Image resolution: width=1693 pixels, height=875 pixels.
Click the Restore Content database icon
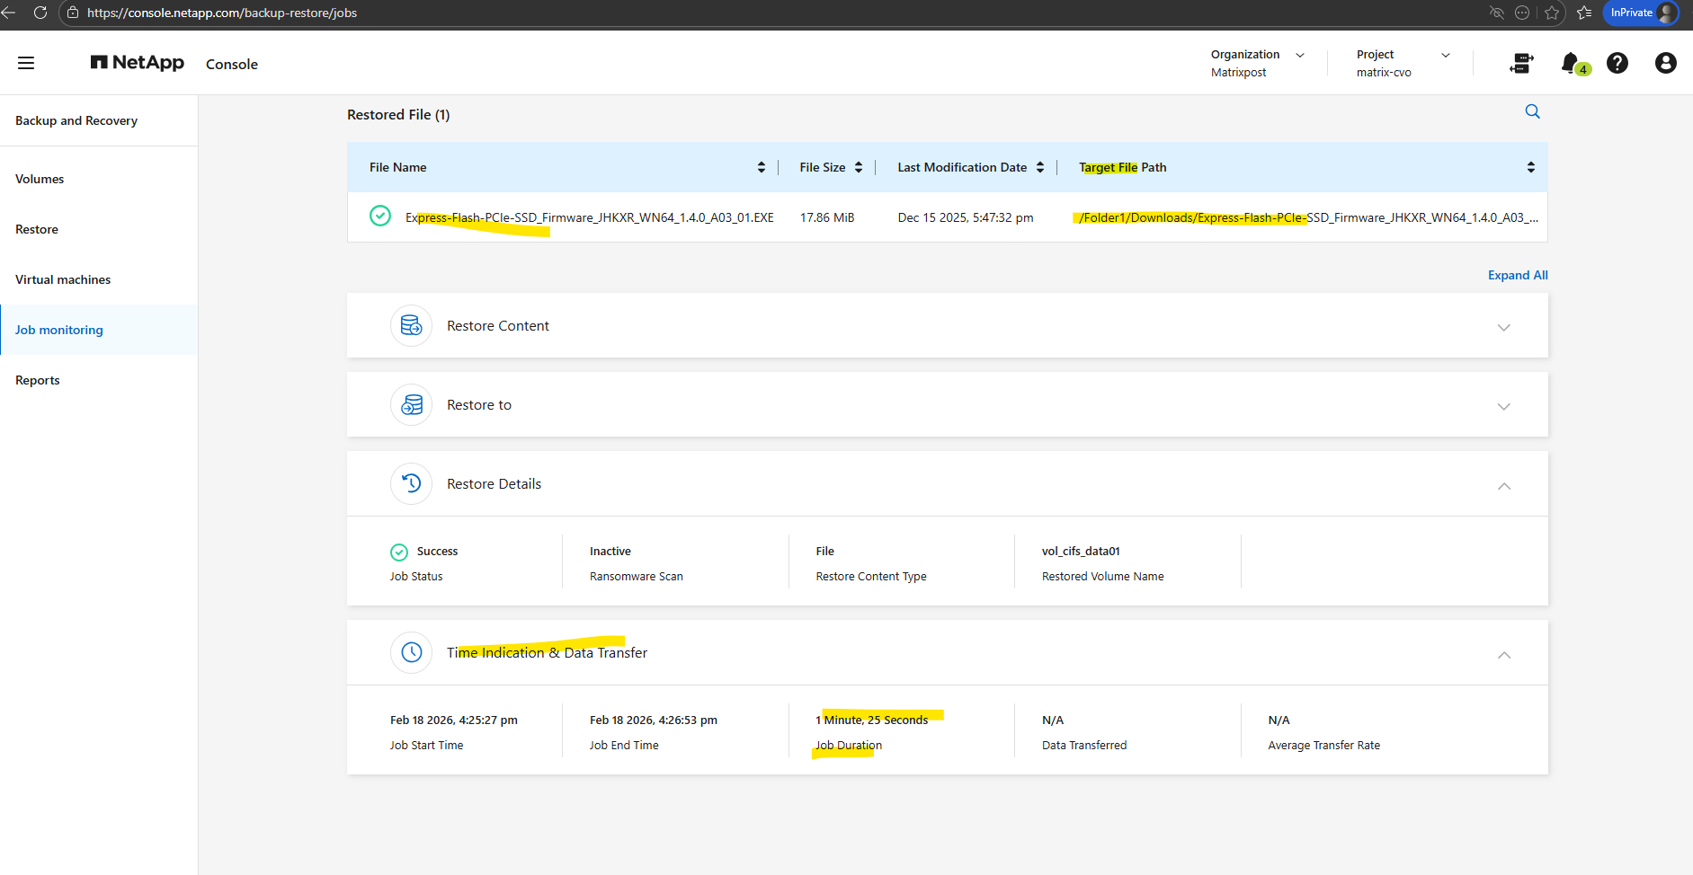[411, 325]
